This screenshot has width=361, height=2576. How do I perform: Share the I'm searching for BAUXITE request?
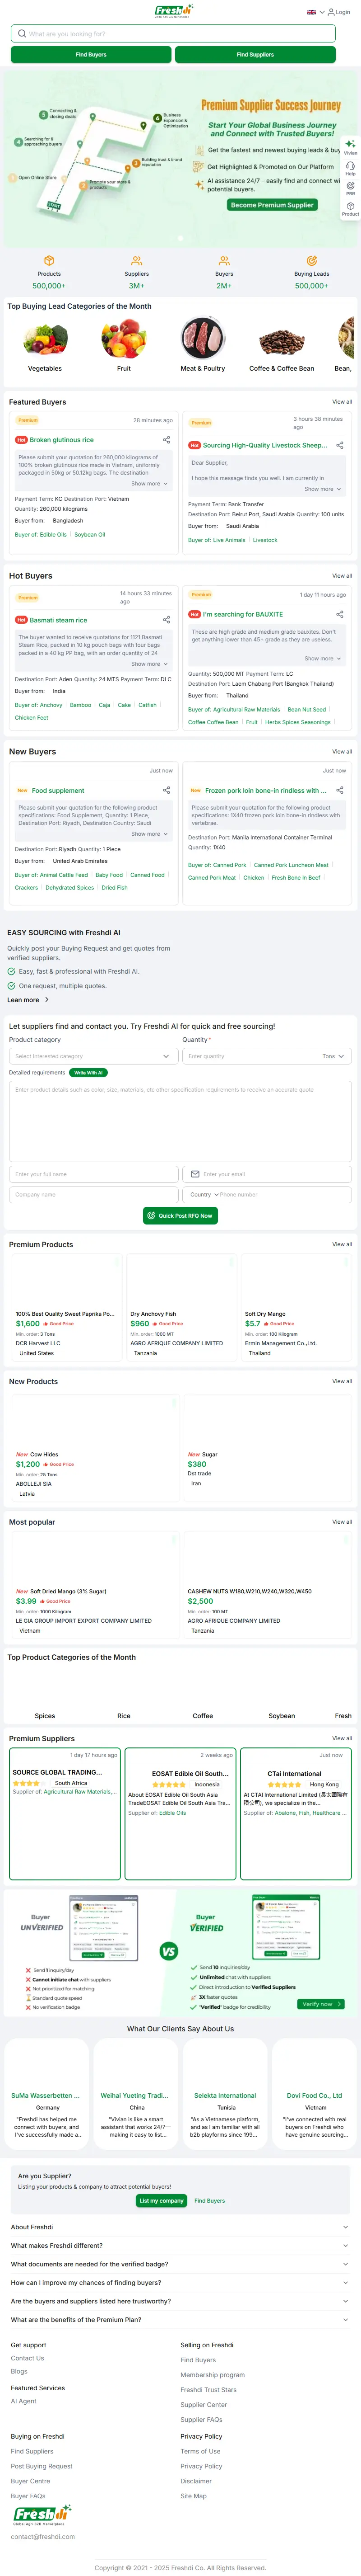click(340, 614)
